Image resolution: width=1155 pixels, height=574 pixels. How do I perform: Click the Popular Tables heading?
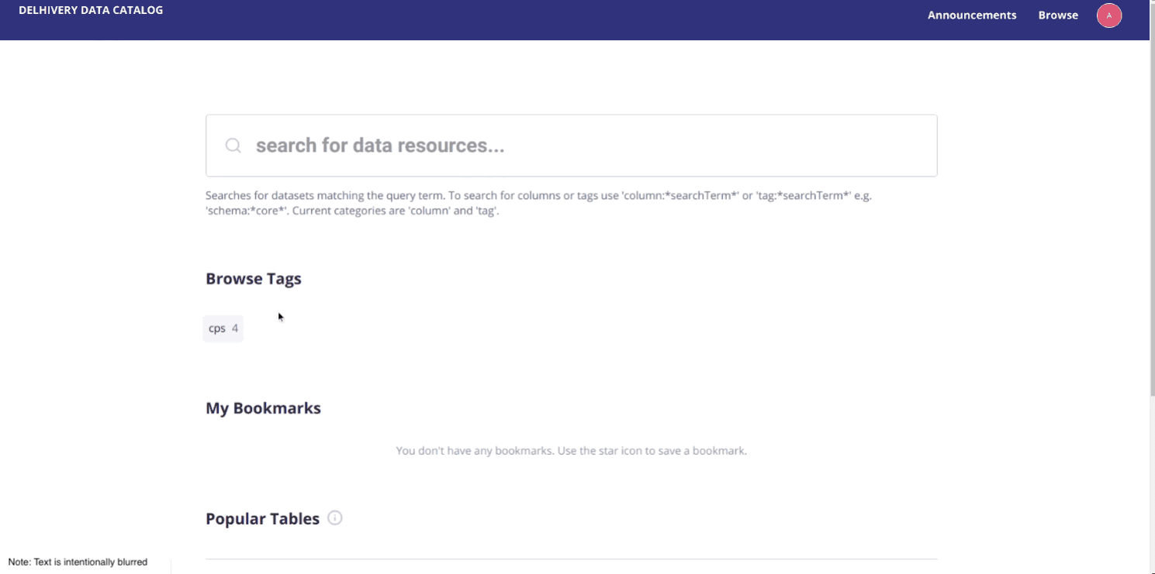click(x=262, y=519)
